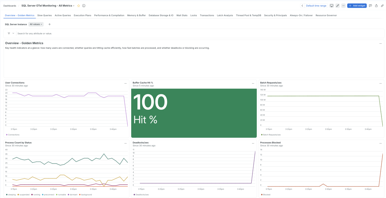The height and width of the screenshot is (198, 386).
Task: Favorite the dashboard with the star icon
Action: click(78, 6)
